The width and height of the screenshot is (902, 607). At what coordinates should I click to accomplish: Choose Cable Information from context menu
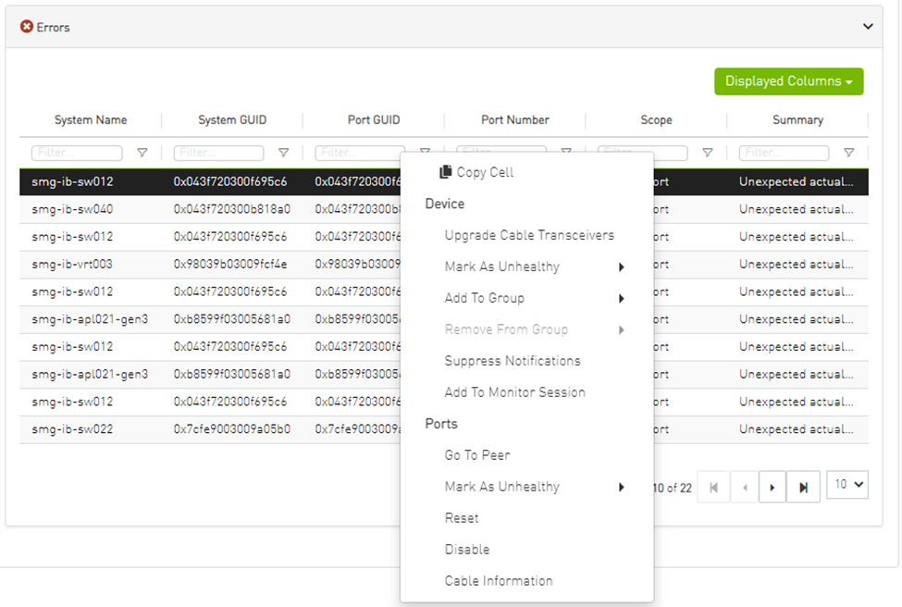[499, 581]
